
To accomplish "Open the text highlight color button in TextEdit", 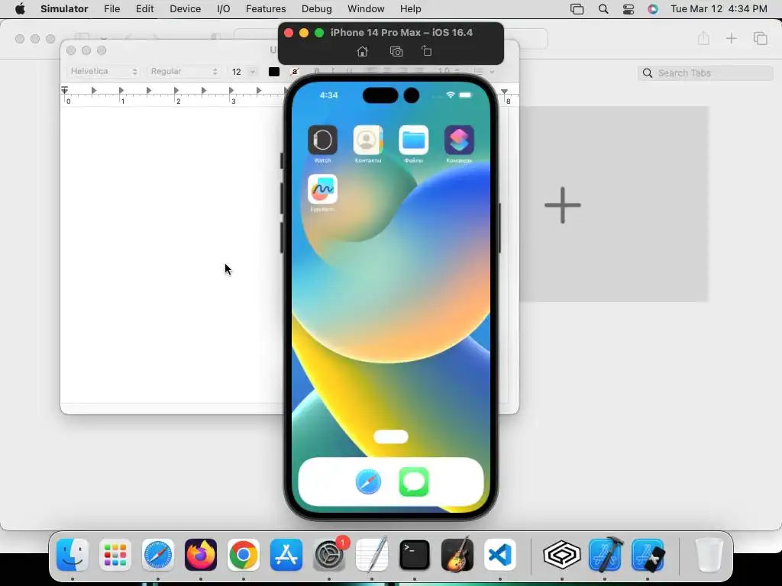I will (x=295, y=72).
